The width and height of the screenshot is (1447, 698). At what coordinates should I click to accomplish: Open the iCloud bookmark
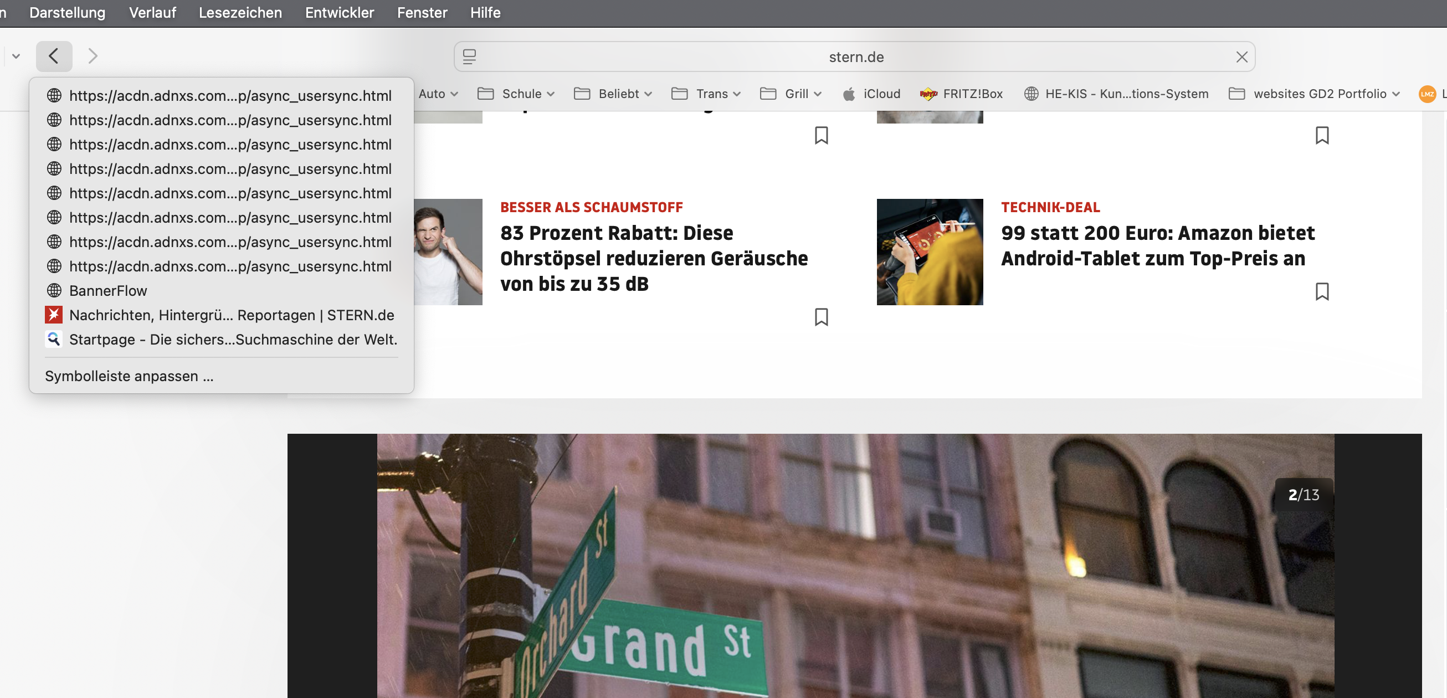point(872,94)
